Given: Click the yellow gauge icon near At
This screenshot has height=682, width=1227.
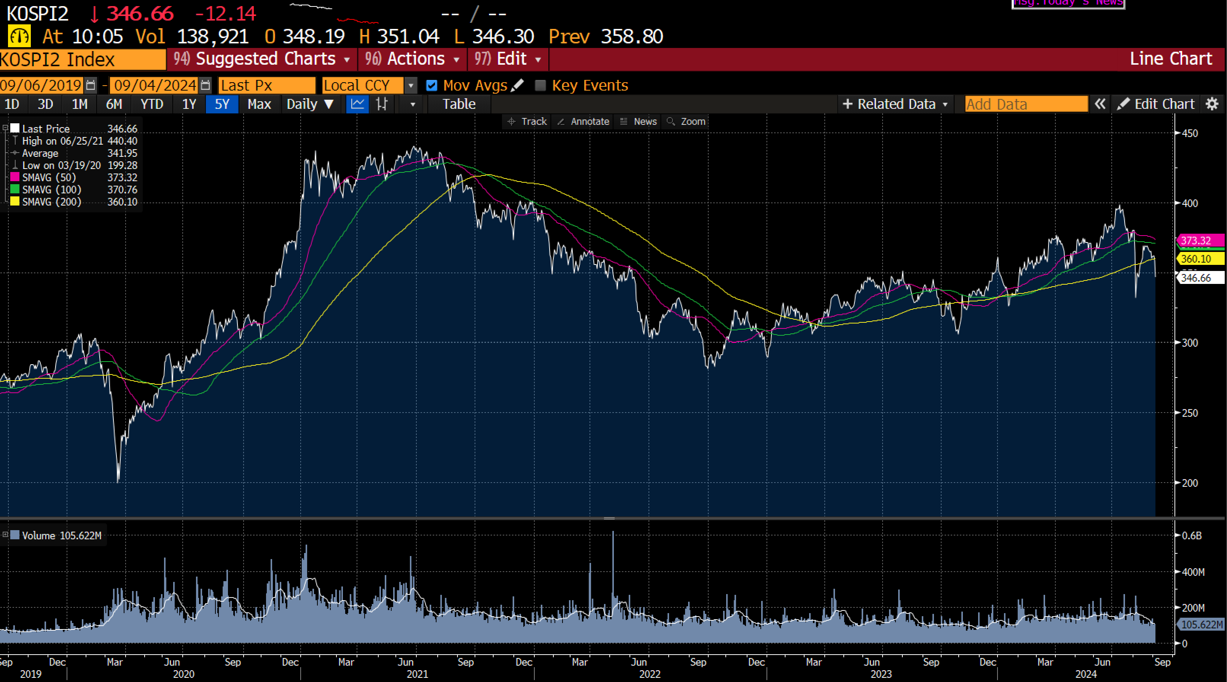Looking at the screenshot, I should pos(19,37).
